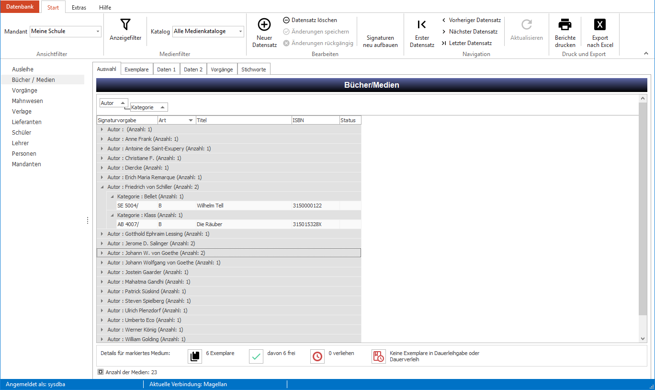The width and height of the screenshot is (655, 390).
Task: Click the Autor grouping chip
Action: [114, 103]
